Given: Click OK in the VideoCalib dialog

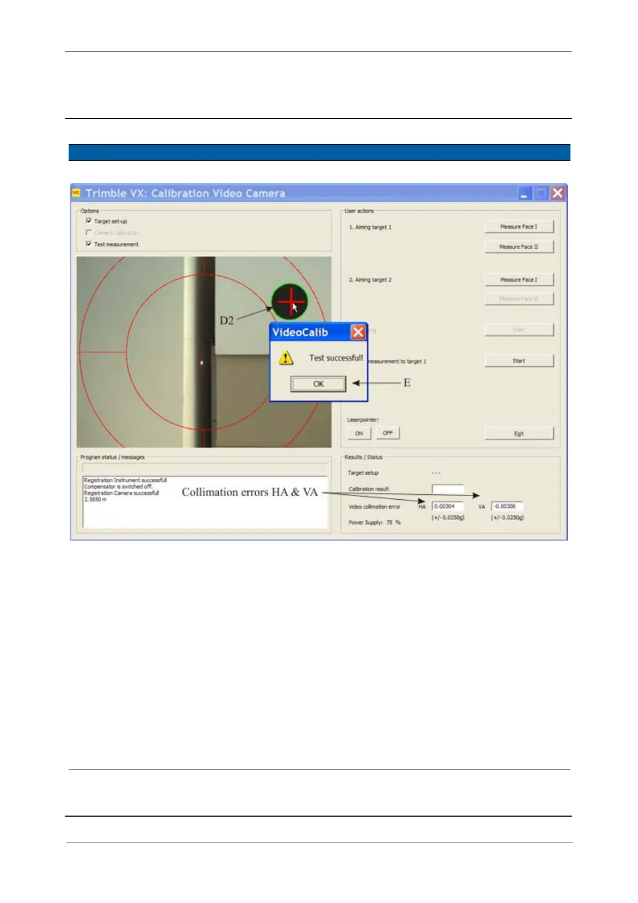Looking at the screenshot, I should [318, 384].
